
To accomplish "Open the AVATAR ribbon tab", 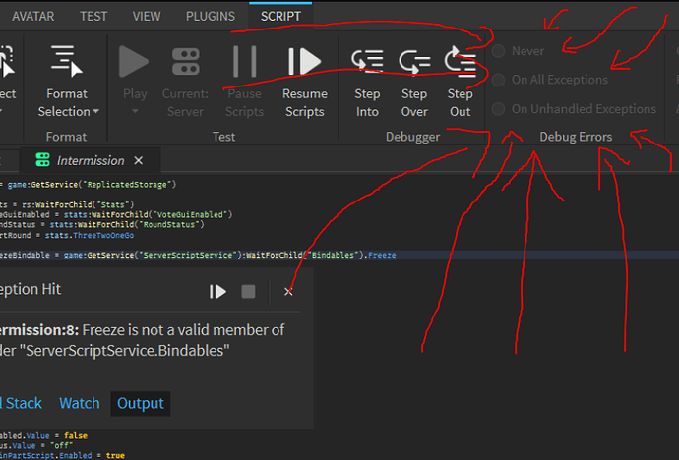I will click(32, 16).
